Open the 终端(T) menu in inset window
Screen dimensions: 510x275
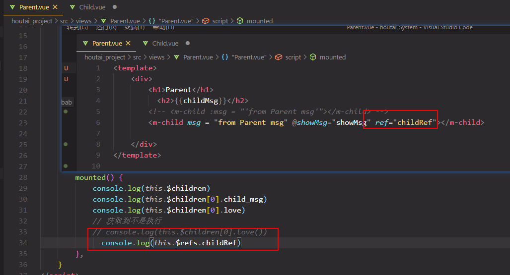tap(135, 28)
